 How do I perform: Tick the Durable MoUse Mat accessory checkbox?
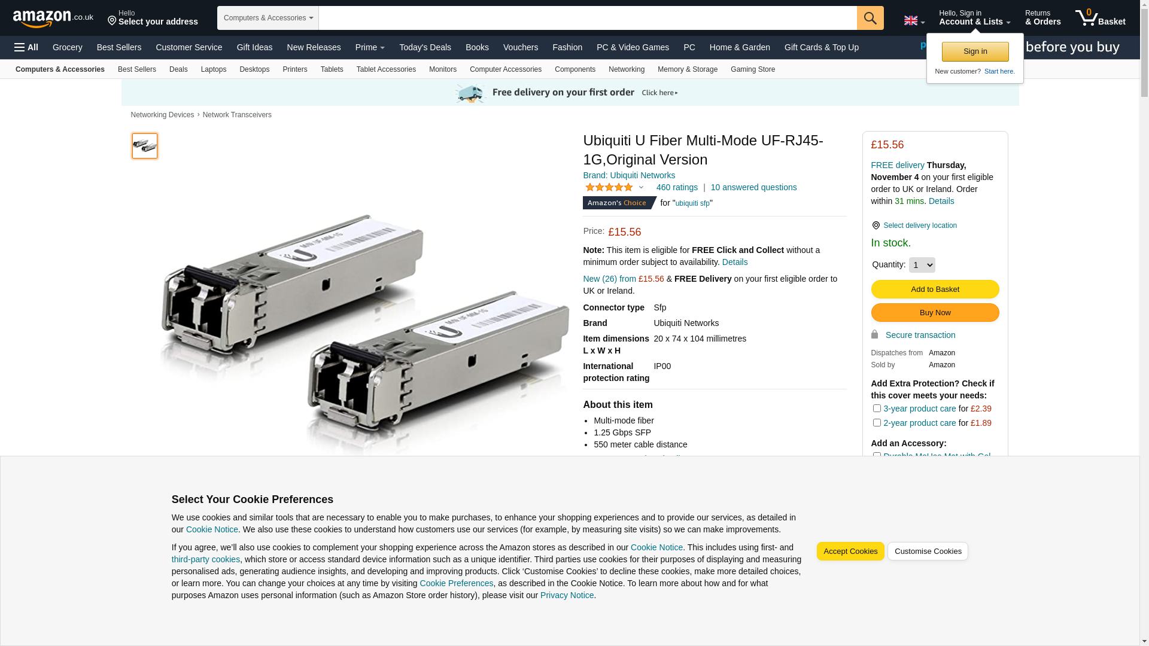pos(877,456)
